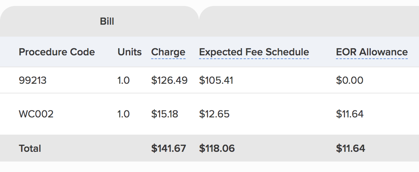Click the units value for 99213

click(123, 80)
